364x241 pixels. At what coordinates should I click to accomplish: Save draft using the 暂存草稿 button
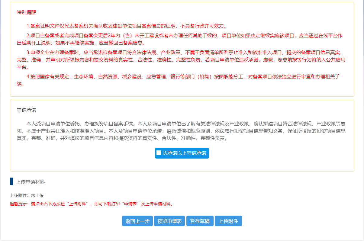pos(200,221)
